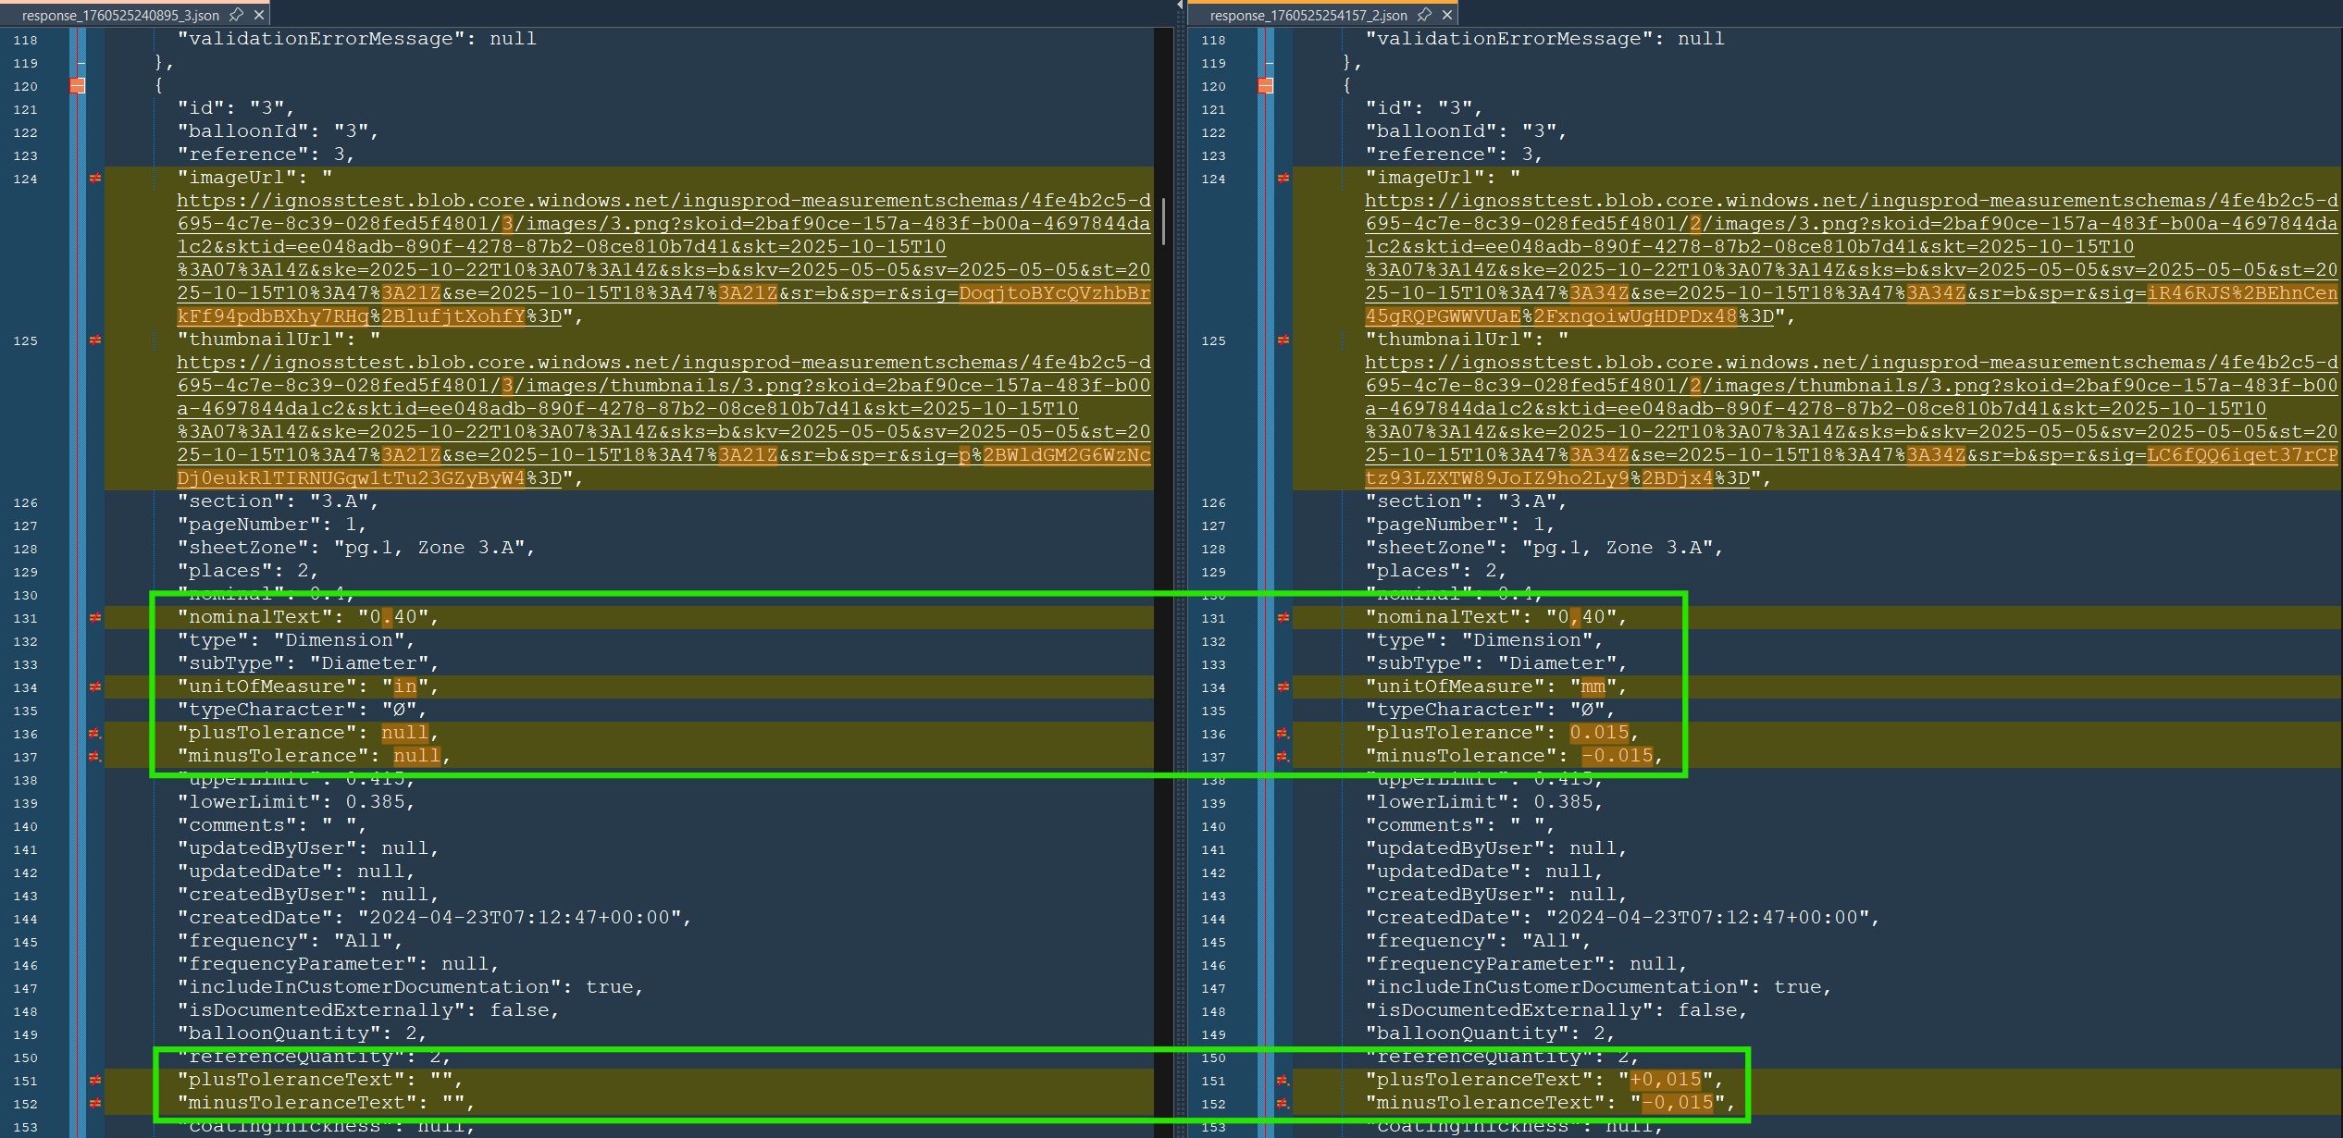This screenshot has width=2343, height=1138.
Task: Click the ≠ icon beside thumbnailUrl line 125
Action: [95, 340]
